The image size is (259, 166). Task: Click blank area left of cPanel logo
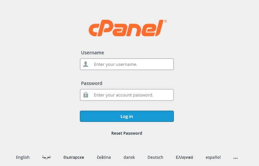(x=43, y=28)
